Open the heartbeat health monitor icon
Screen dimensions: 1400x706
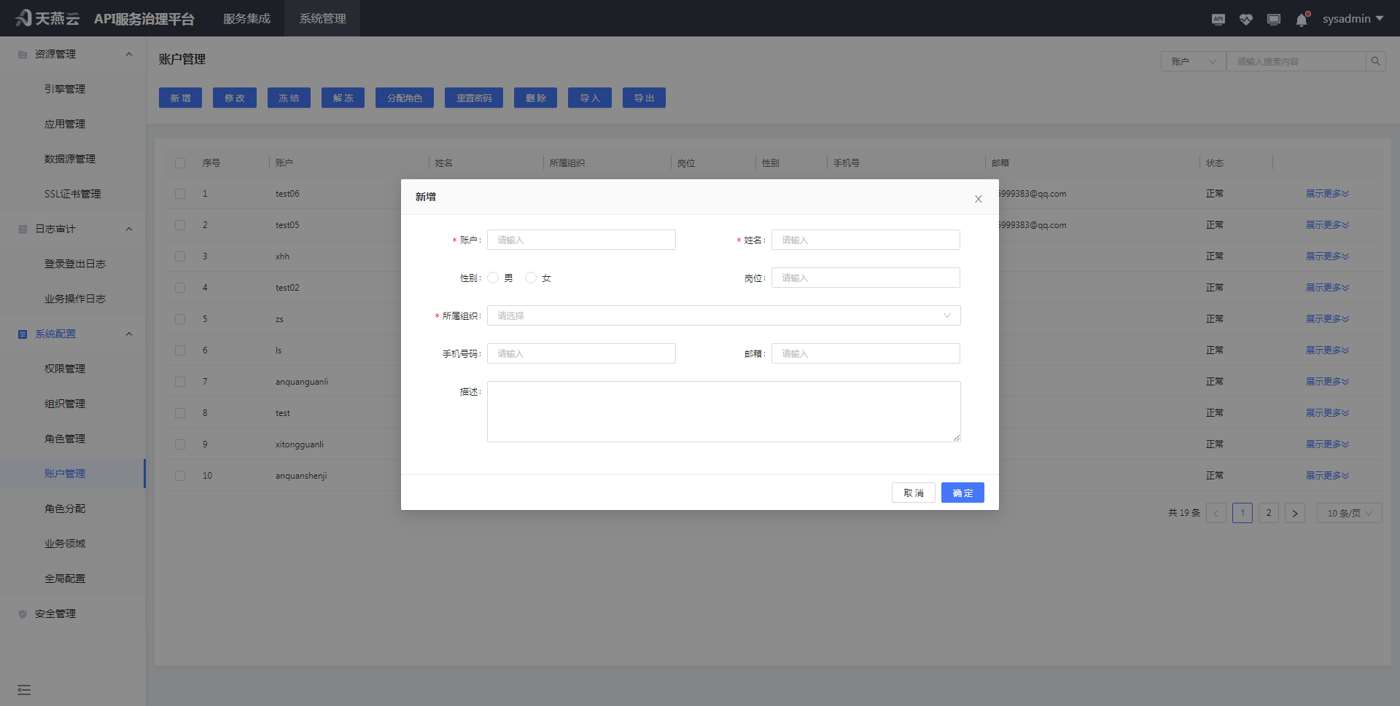point(1245,20)
